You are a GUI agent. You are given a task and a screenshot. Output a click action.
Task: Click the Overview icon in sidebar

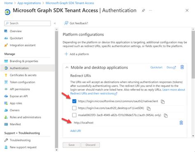[x=6, y=31]
